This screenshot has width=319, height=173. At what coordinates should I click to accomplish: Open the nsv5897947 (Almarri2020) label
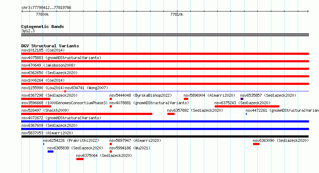tap(135, 140)
